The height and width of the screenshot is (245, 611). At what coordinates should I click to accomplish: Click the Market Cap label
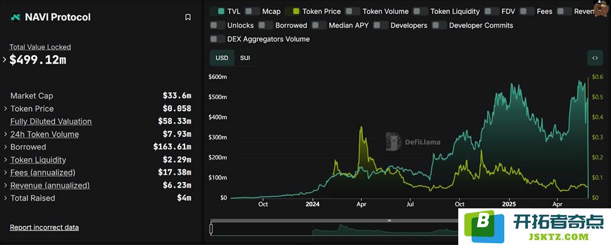point(32,96)
